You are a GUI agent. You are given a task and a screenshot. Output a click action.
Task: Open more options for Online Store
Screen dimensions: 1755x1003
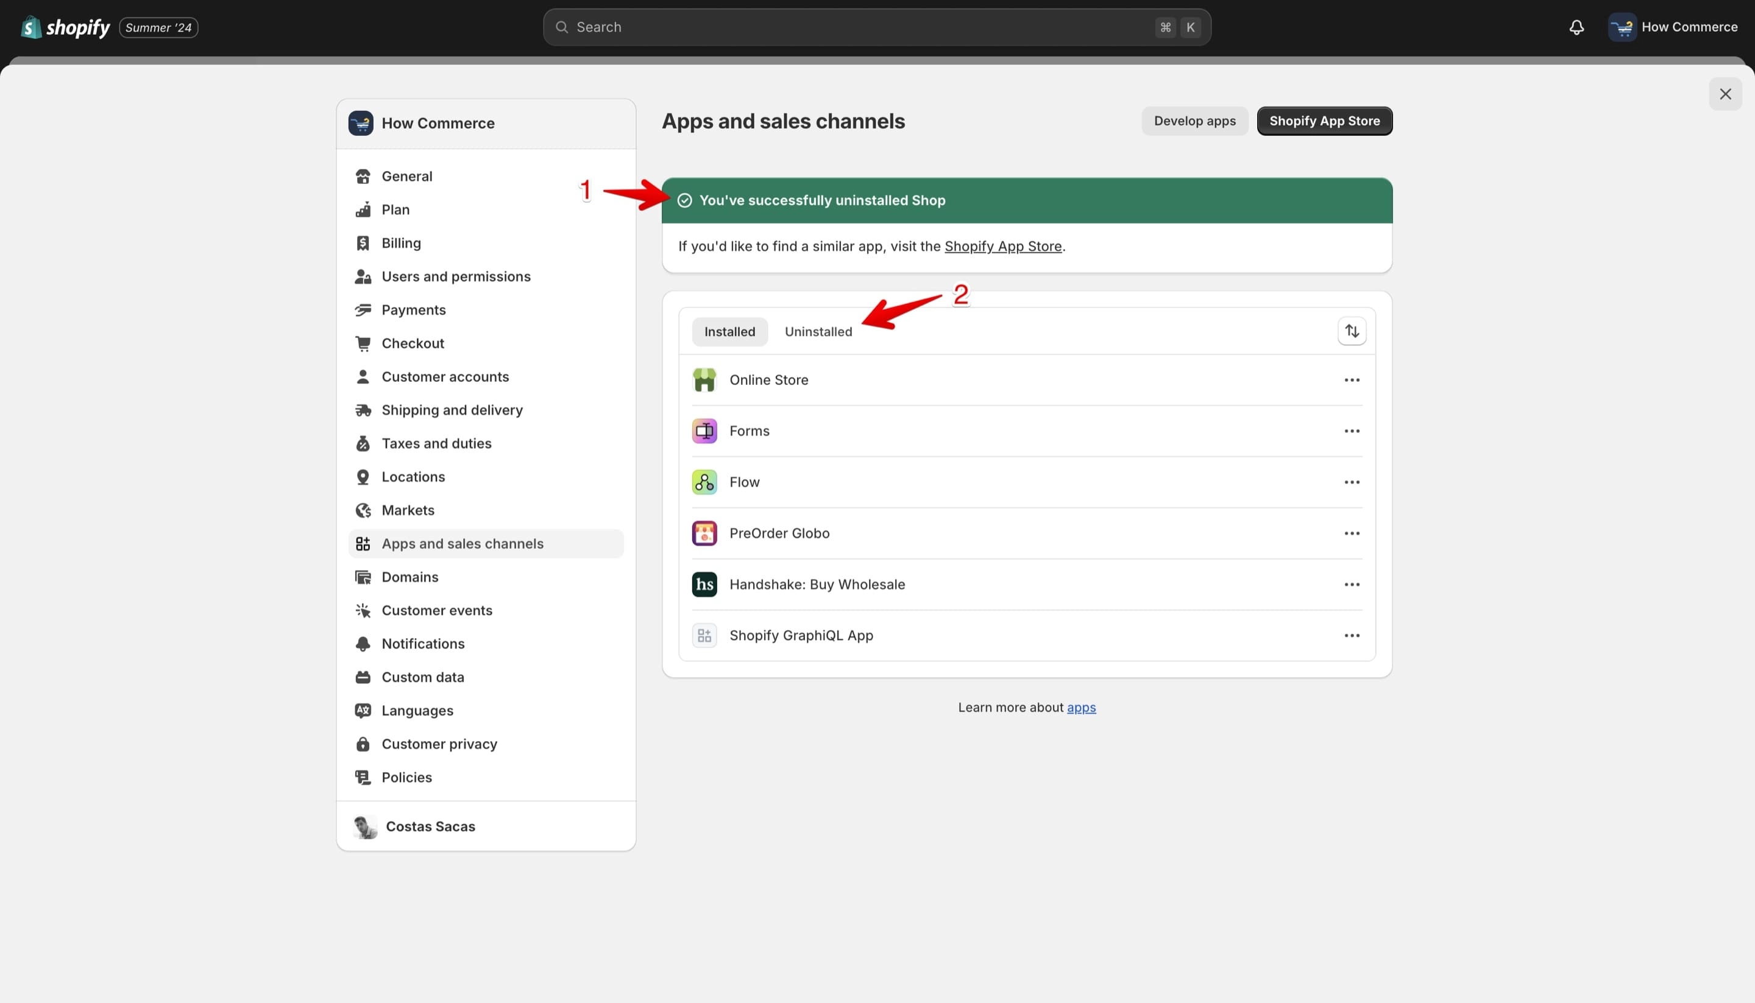pos(1352,379)
